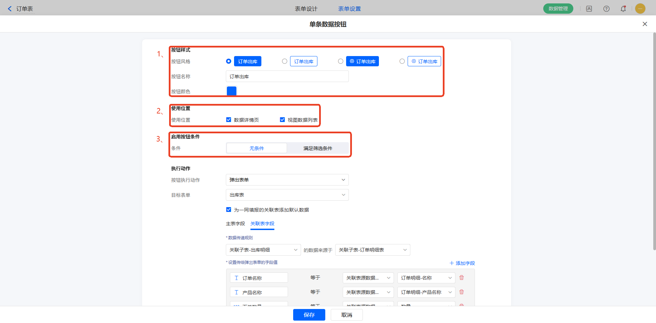The height and width of the screenshot is (323, 656).
Task: Open the help question mark icon
Action: 606,9
